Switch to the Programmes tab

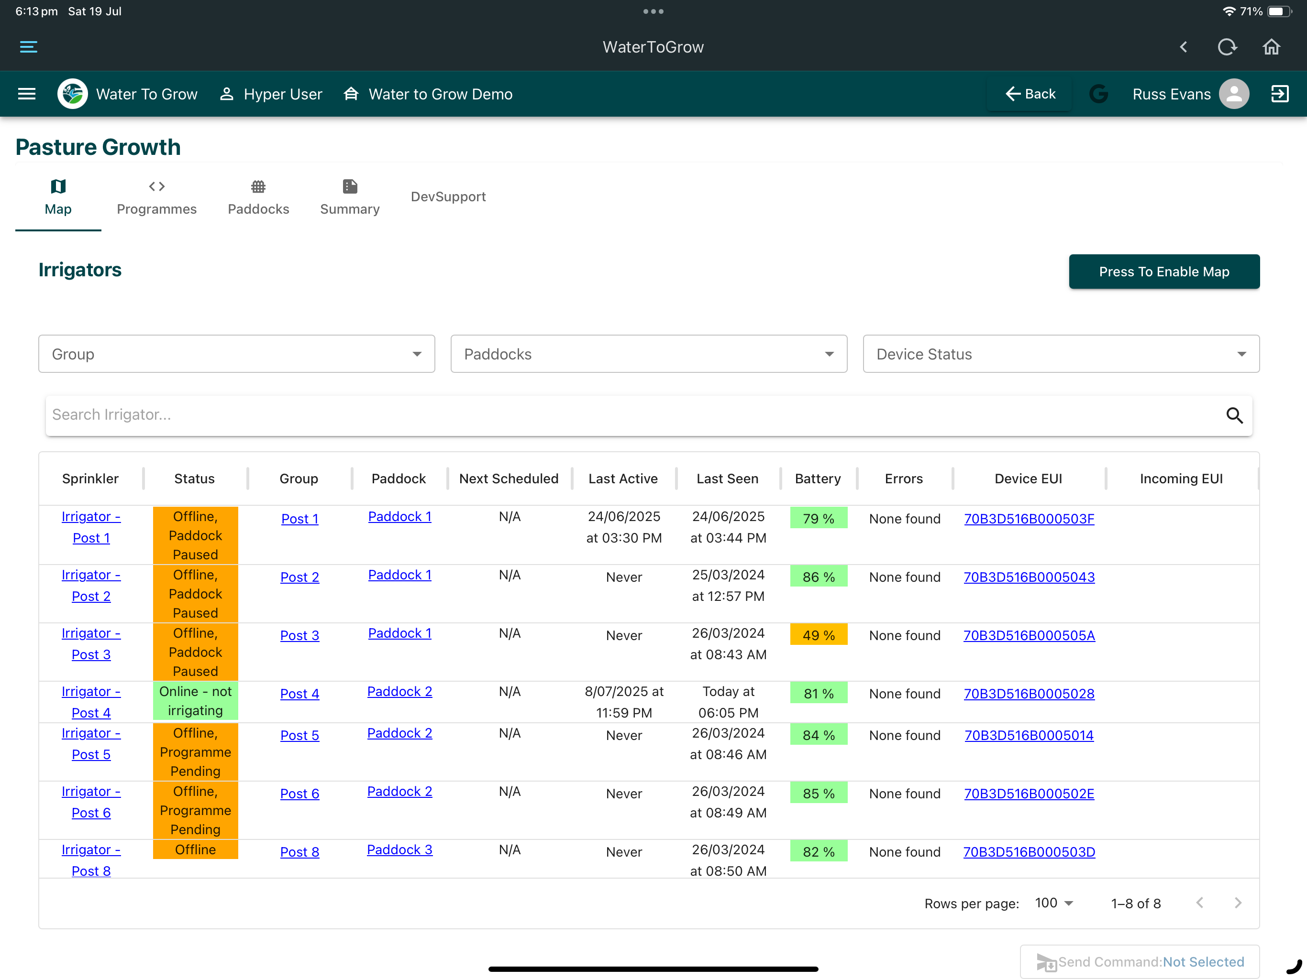156,198
